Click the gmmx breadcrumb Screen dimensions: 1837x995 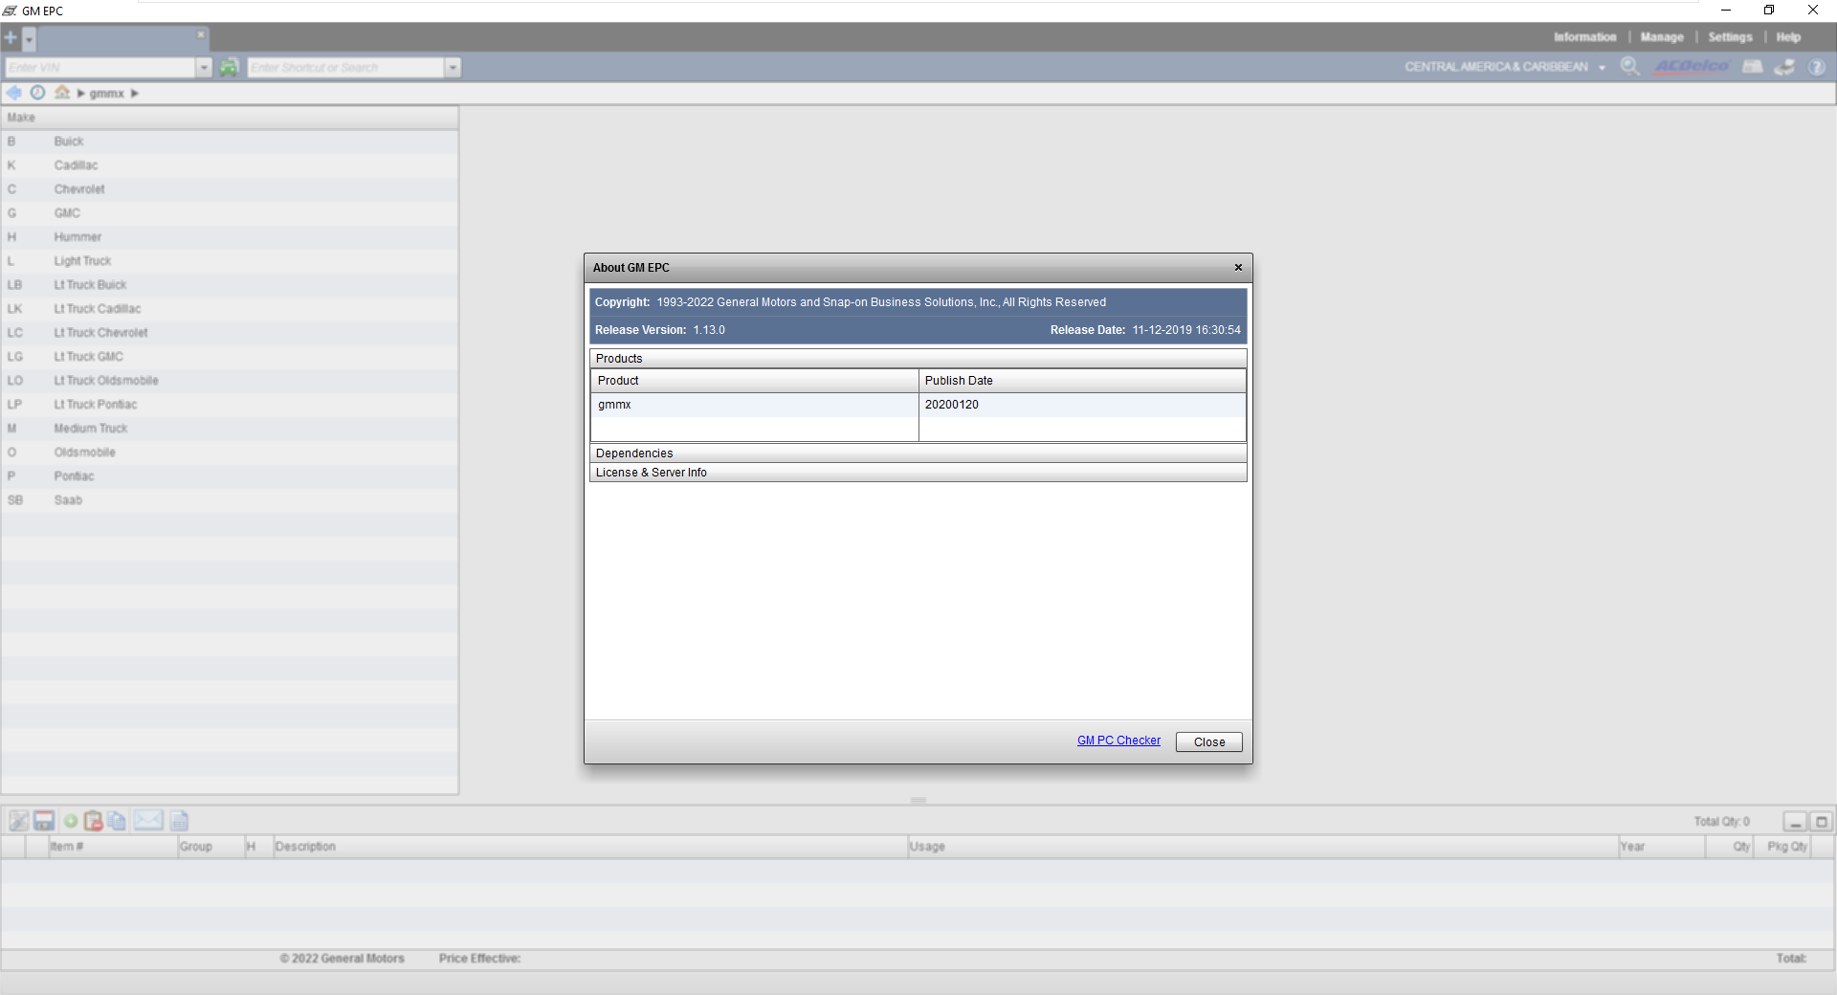106,94
